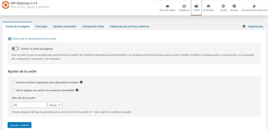Open the Horas unit dropdown
The width and height of the screenshot is (268, 130).
click(x=55, y=105)
